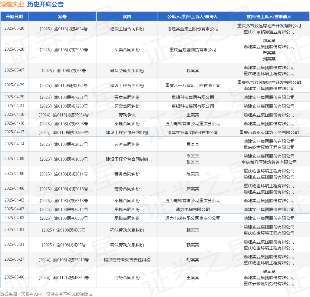
Task: Click plaintiff 重庆六一八建筑工程有限公司
Action: coord(193,85)
